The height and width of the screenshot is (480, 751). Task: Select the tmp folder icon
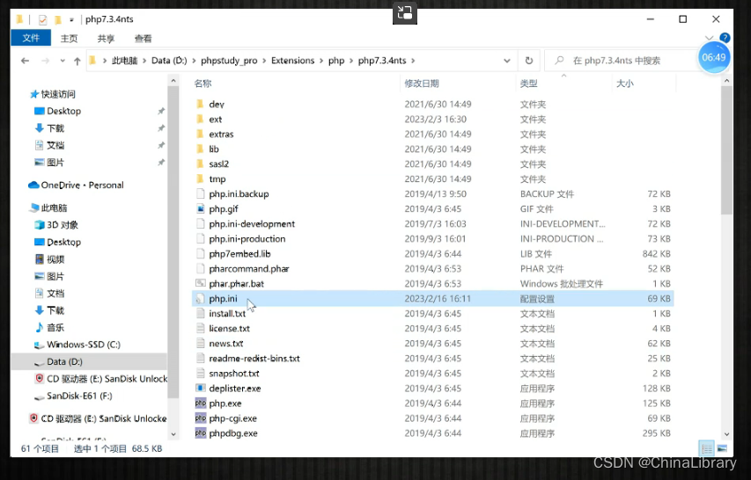click(200, 178)
